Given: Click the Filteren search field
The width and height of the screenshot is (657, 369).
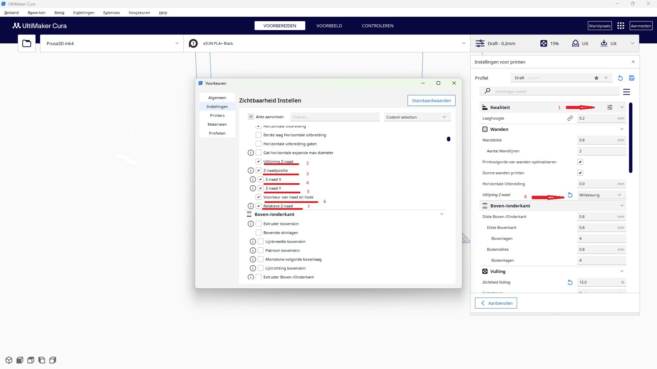Looking at the screenshot, I should coord(335,117).
